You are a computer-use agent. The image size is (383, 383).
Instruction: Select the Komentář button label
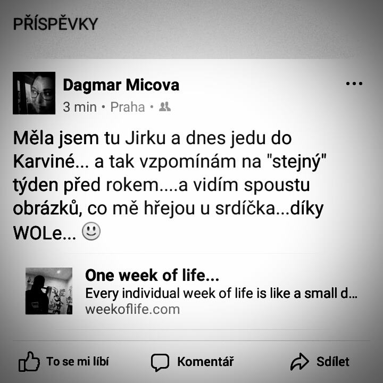pyautogui.click(x=205, y=362)
